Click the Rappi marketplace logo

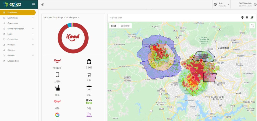tap(57, 101)
